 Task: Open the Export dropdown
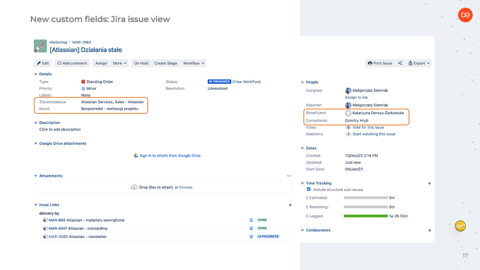419,63
